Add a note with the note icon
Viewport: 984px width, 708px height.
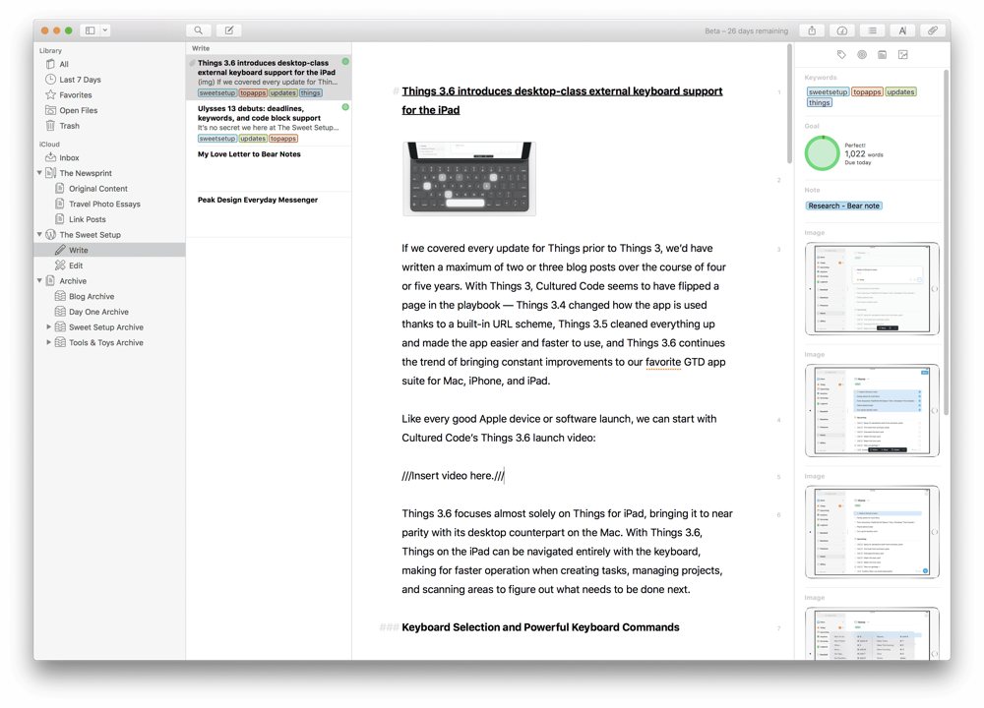(883, 54)
